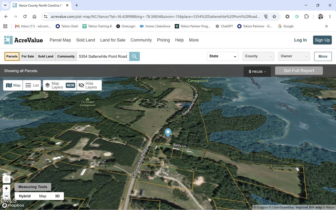Bookmark this page with star icon

[274, 16]
